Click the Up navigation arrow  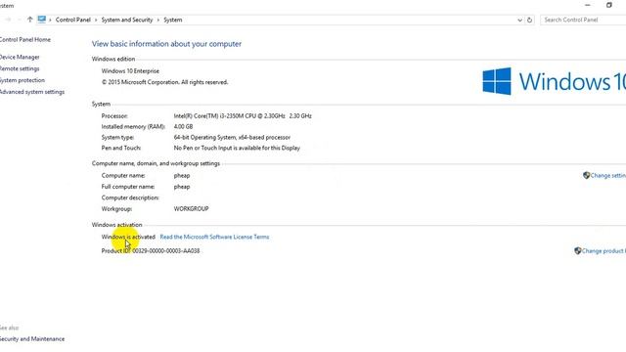point(29,20)
